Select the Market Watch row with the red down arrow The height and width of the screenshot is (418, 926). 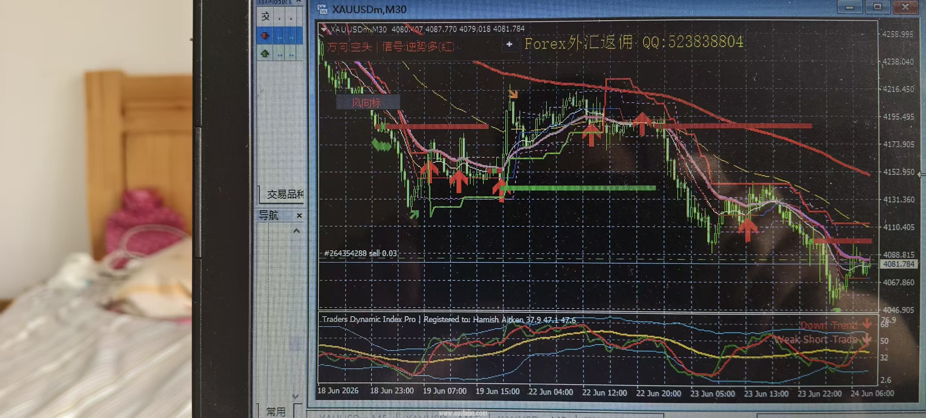click(x=280, y=36)
